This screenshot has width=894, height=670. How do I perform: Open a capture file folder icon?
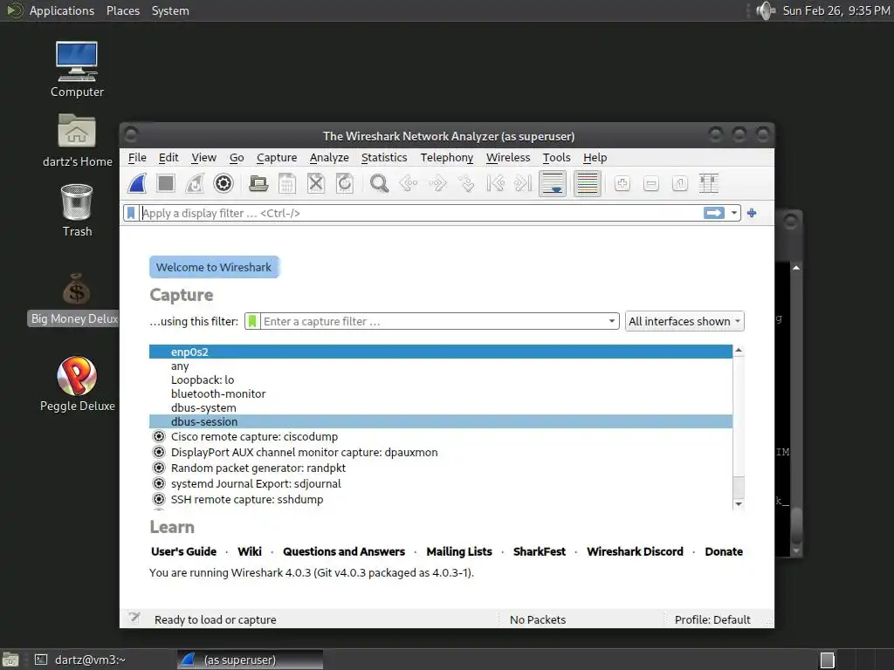pos(258,183)
